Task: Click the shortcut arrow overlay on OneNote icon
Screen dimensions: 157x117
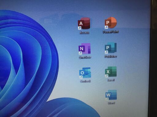Action: point(80,53)
